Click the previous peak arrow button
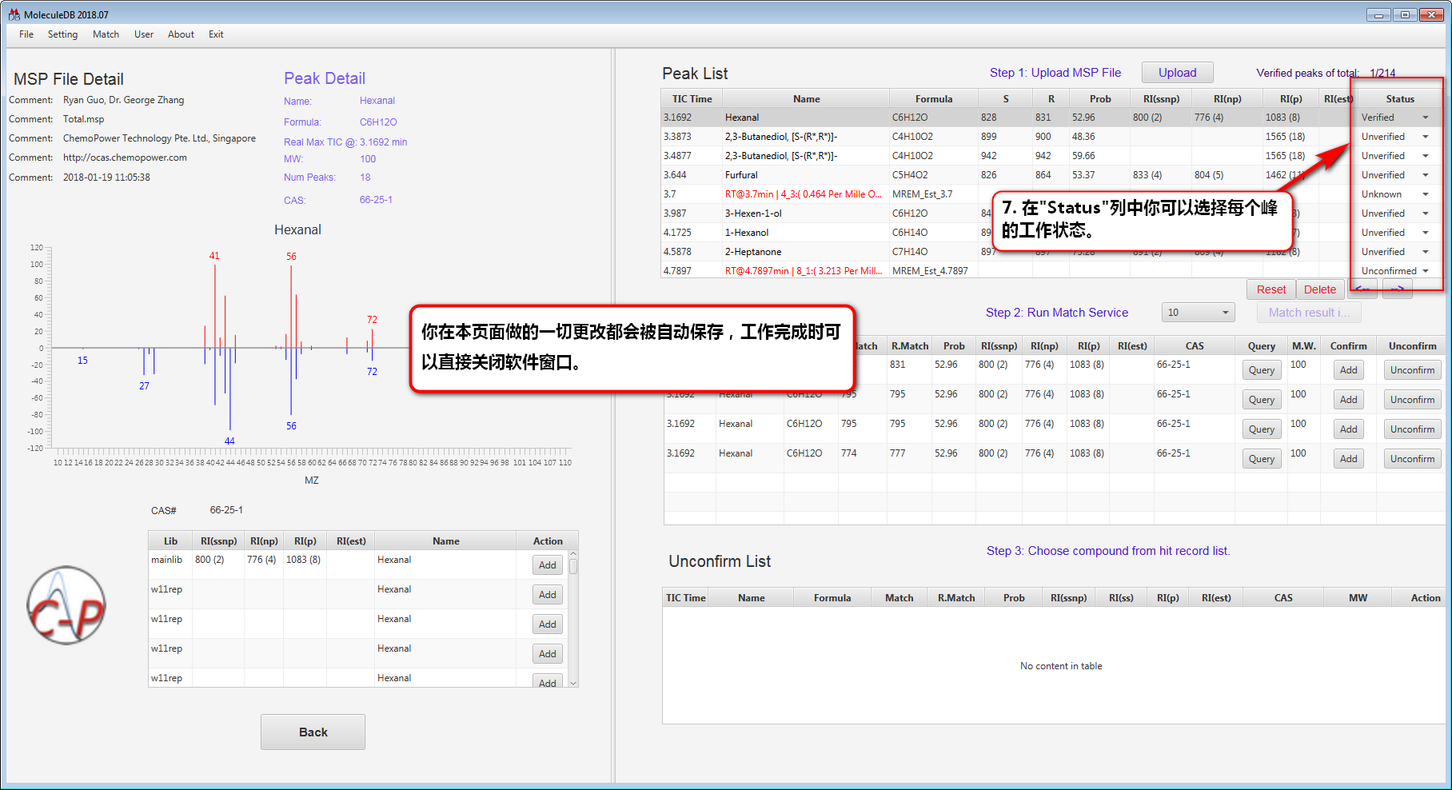The image size is (1452, 790). (x=1363, y=289)
